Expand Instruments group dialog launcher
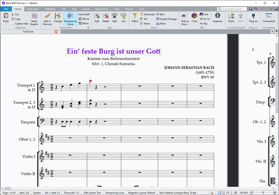Viewport: 279px width, 195px height. coord(88,27)
